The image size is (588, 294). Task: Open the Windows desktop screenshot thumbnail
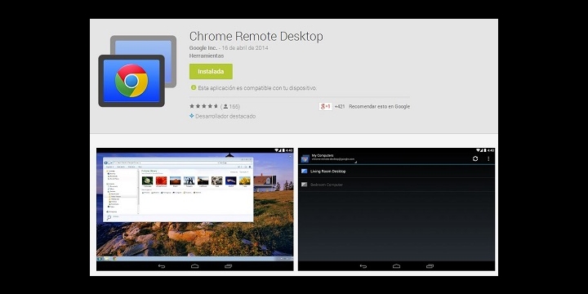[195, 209]
